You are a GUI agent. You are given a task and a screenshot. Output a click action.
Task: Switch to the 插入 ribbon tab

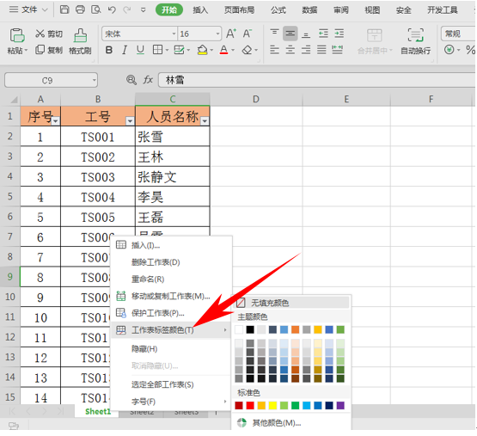200,10
